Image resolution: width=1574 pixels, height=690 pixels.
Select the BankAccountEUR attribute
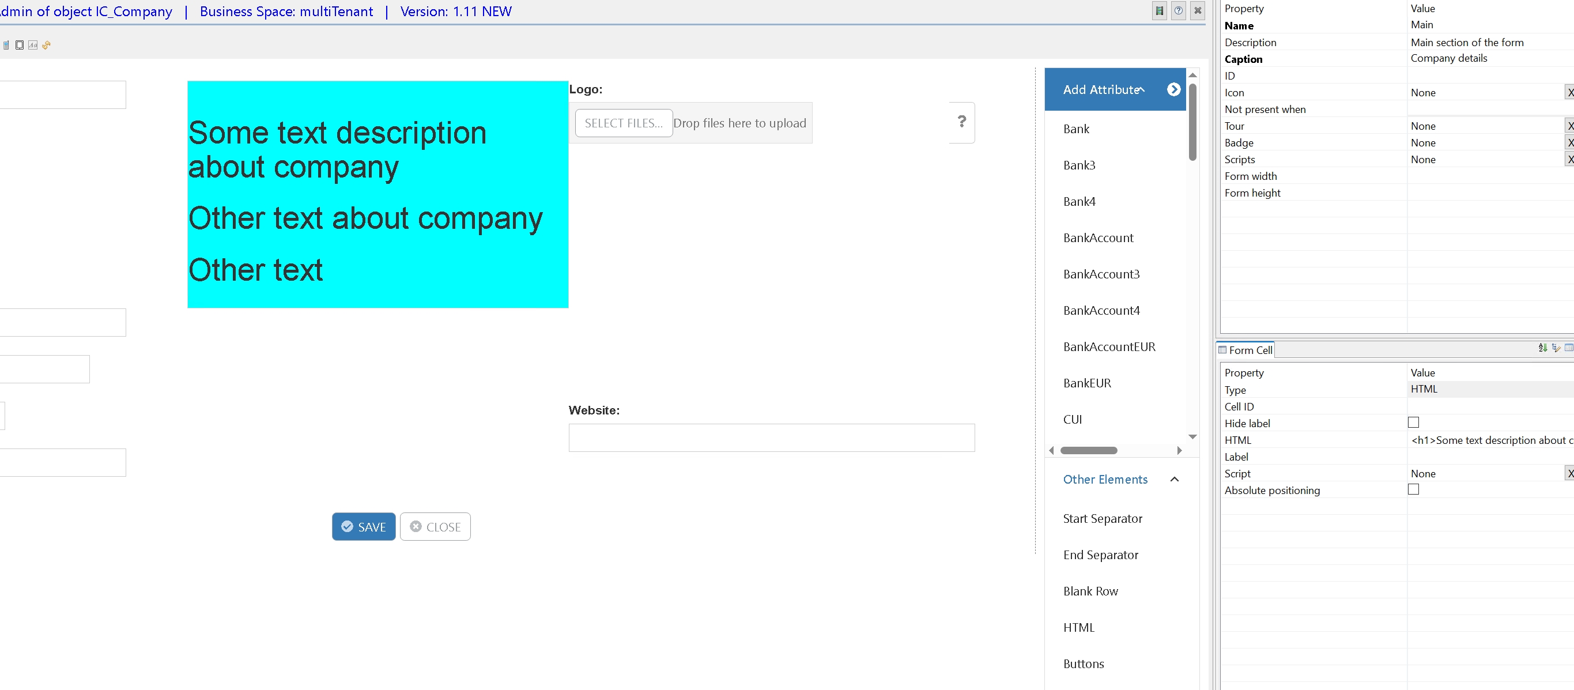click(x=1109, y=346)
